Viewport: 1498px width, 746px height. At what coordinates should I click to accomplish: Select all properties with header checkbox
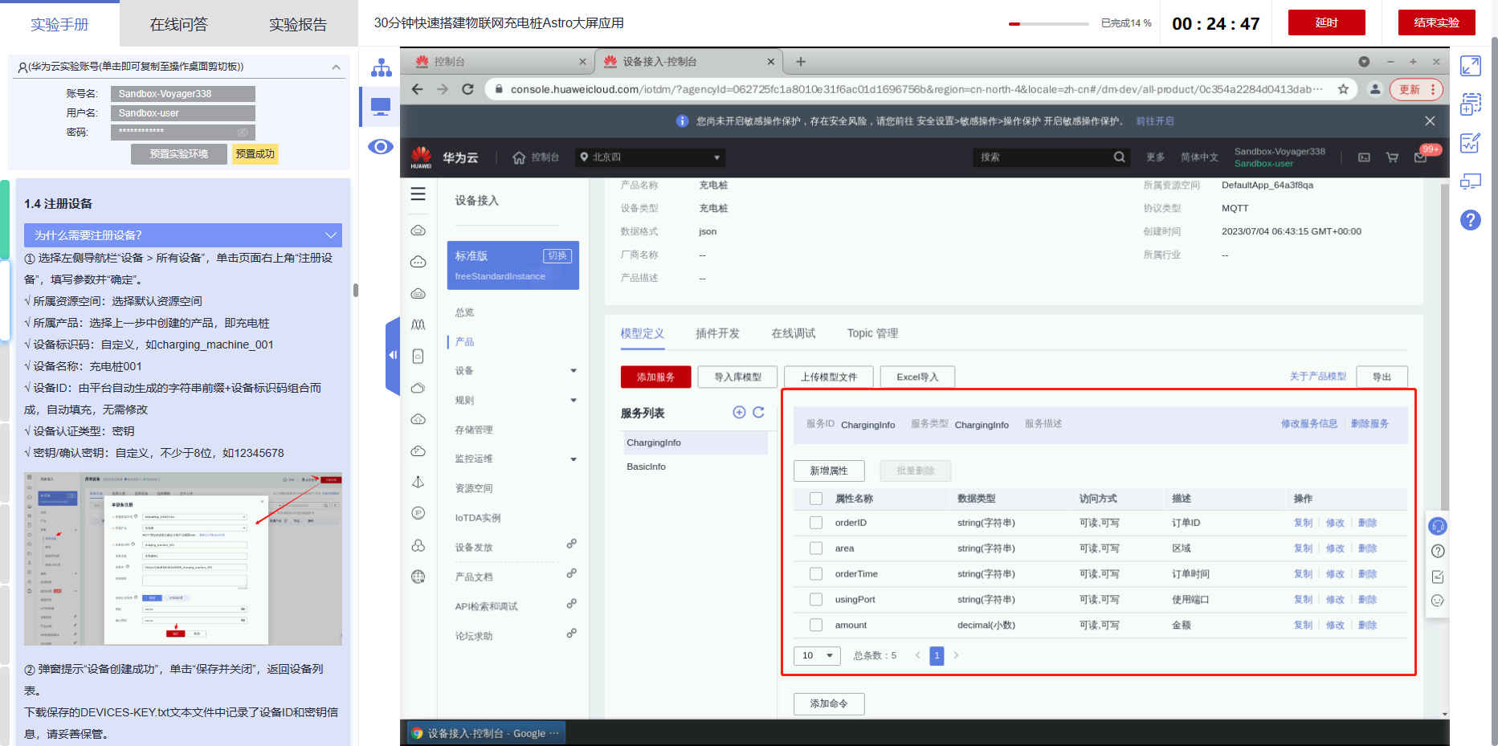click(816, 499)
